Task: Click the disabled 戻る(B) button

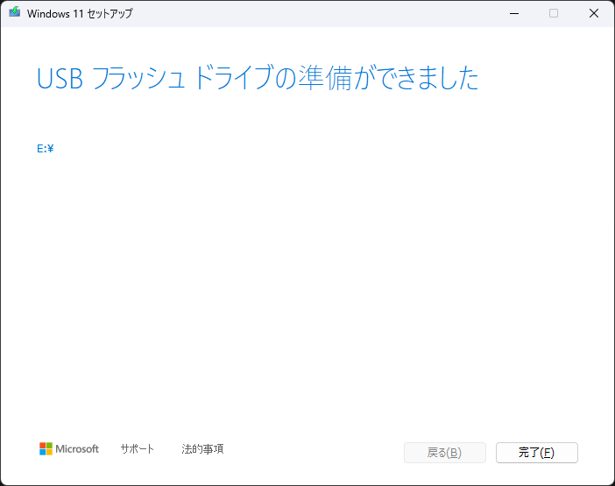Action: (444, 453)
